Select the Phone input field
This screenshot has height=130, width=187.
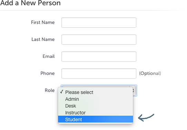[99, 73]
